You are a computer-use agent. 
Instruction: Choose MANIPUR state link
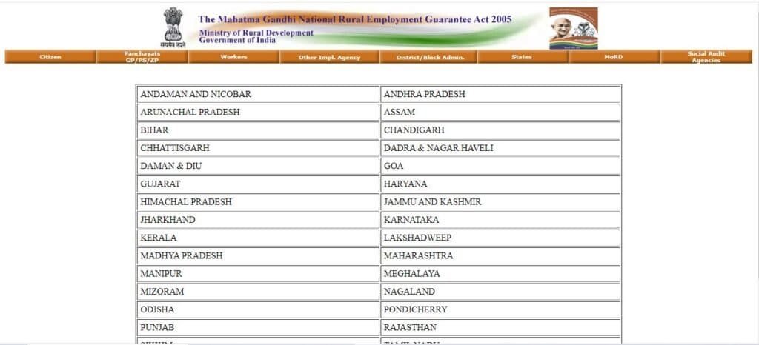click(161, 273)
